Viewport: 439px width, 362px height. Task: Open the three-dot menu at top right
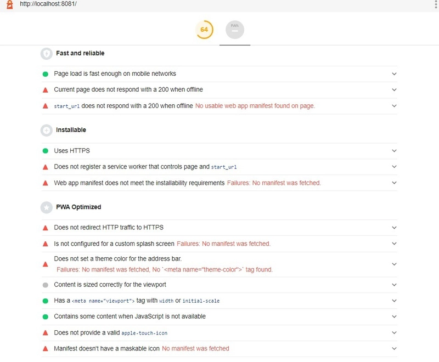[434, 4]
